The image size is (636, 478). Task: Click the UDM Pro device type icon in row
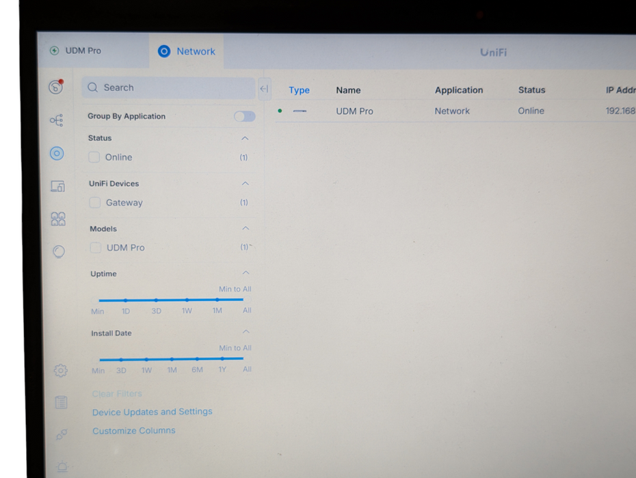(x=300, y=111)
